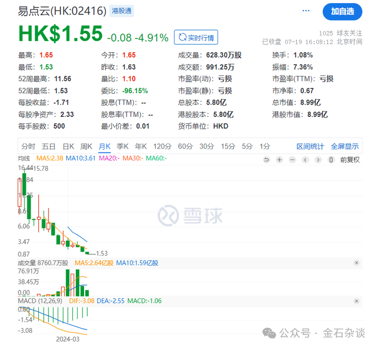Image resolution: width=377 pixels, height=348 pixels.
Task: Pan chart right with the right chevron
Action: tap(318, 159)
